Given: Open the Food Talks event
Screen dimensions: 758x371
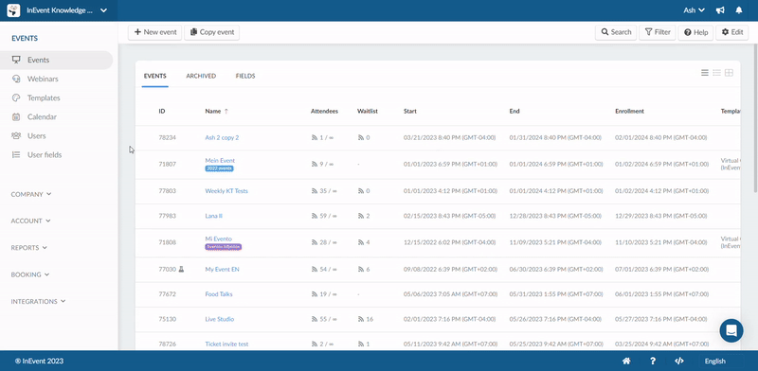Looking at the screenshot, I should [x=219, y=294].
